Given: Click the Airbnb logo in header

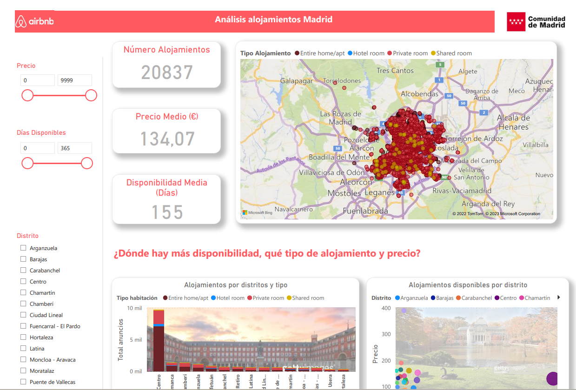Looking at the screenshot, I should click(x=34, y=21).
